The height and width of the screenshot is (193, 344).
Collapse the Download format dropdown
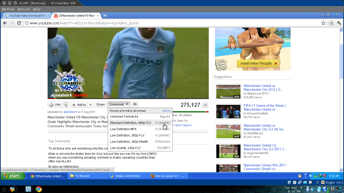119,105
